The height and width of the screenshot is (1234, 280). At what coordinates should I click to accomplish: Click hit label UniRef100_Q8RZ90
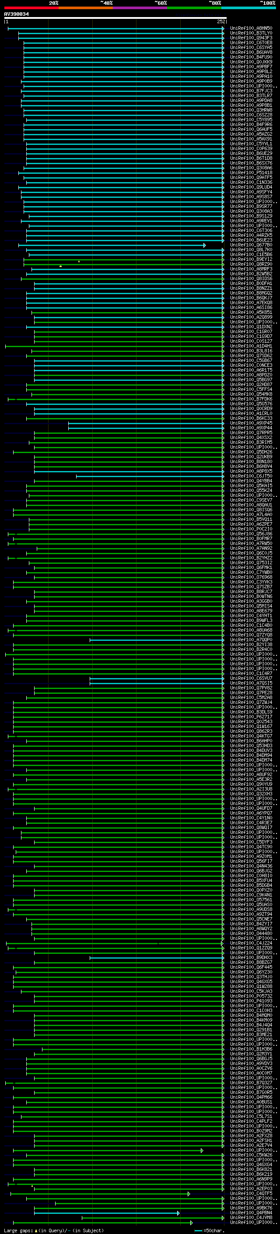(251, 264)
